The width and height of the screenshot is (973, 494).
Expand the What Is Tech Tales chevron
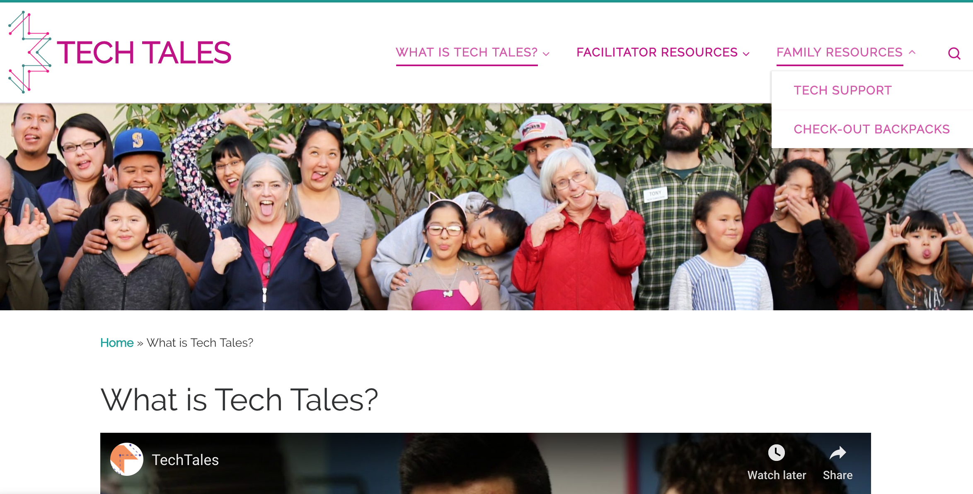[546, 54]
